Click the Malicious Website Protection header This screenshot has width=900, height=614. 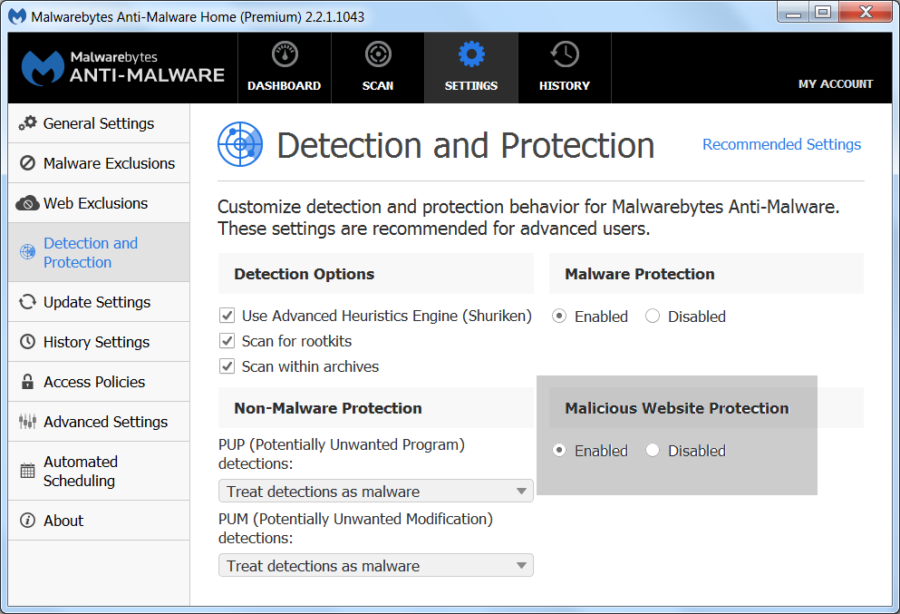pyautogui.click(x=706, y=408)
